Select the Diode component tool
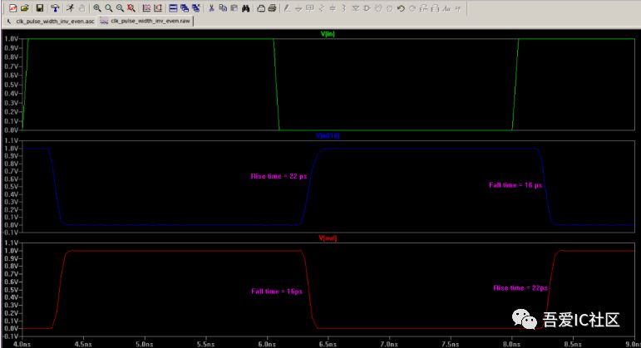 pyautogui.click(x=355, y=7)
